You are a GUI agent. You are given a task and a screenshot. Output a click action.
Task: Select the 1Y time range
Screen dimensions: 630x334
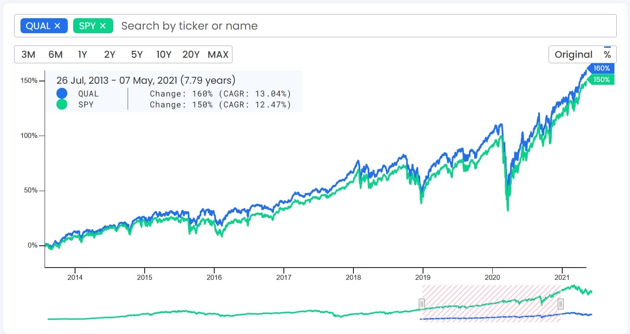coord(83,54)
